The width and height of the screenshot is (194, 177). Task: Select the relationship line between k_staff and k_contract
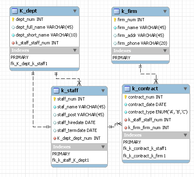coord(115,125)
